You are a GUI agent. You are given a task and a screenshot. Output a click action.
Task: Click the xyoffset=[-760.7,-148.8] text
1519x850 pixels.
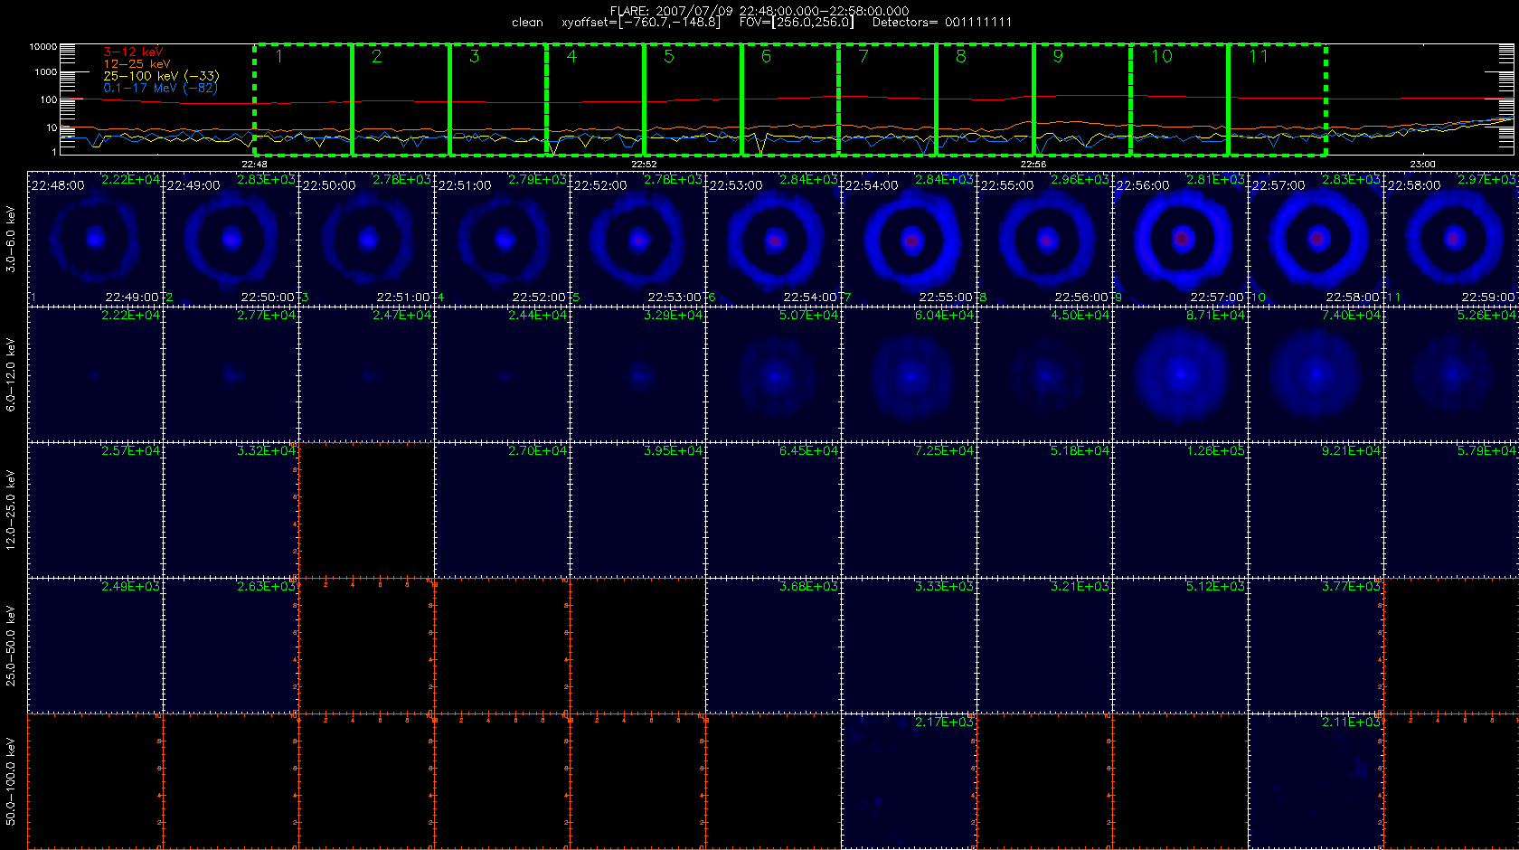[x=641, y=23]
